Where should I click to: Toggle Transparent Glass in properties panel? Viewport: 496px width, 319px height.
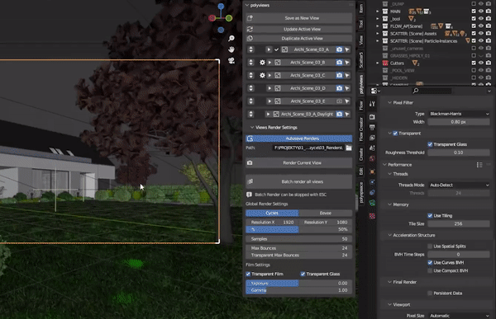pos(430,144)
